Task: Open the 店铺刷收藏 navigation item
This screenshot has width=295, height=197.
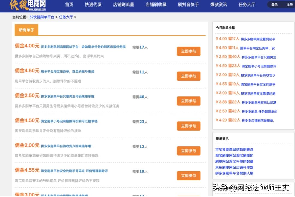Action: click(156, 5)
